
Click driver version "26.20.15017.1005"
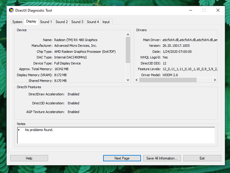(176, 46)
